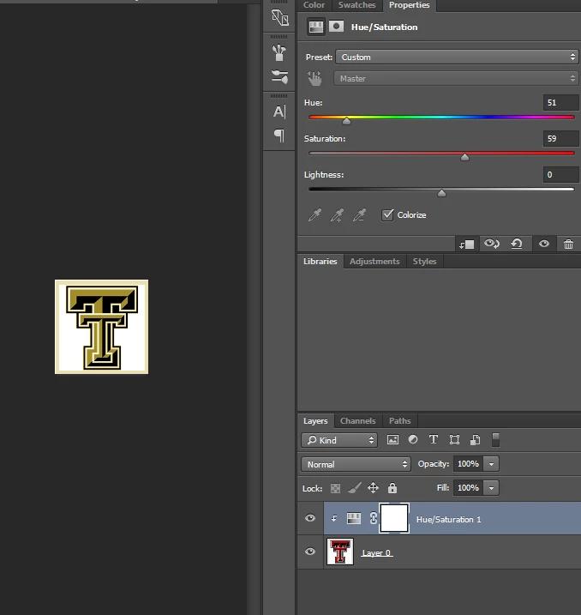Switch to the Color tab

[x=314, y=5]
